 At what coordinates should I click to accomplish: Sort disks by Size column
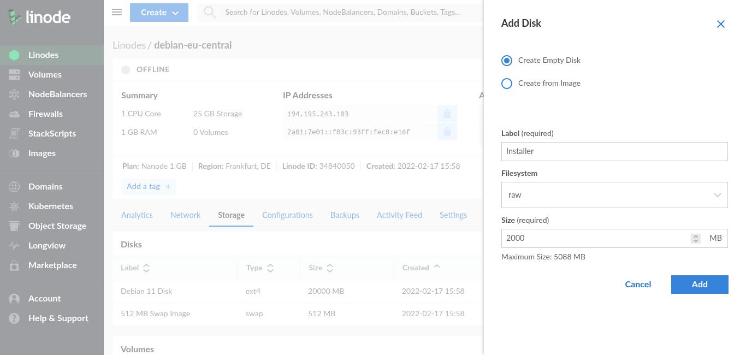pyautogui.click(x=321, y=268)
